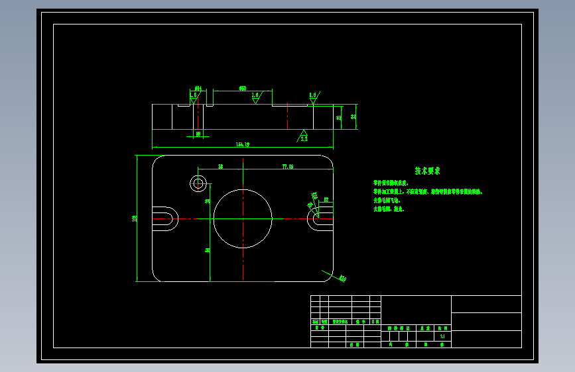Select the 去除毛刺飞边 requirement line
This screenshot has width=575, height=372.
point(387,201)
